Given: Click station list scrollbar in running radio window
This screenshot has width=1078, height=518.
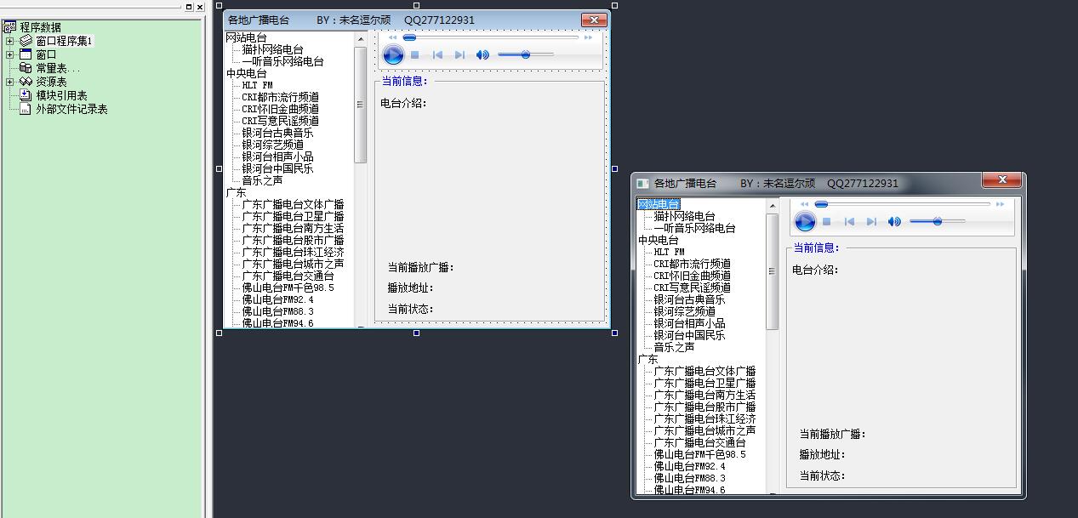Looking at the screenshot, I should (x=773, y=272).
